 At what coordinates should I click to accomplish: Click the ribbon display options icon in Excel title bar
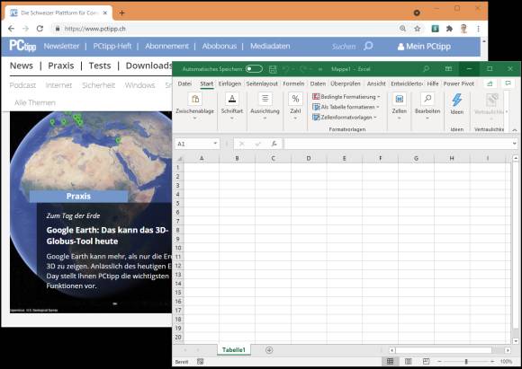point(448,69)
